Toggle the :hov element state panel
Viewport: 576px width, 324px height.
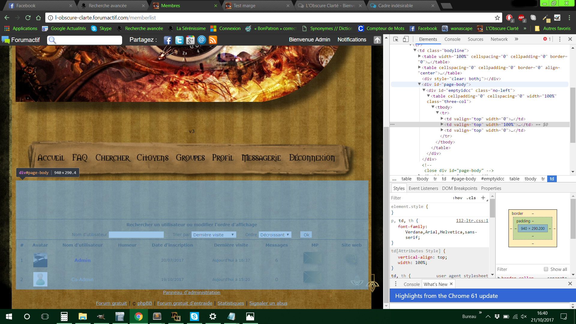pos(457,198)
